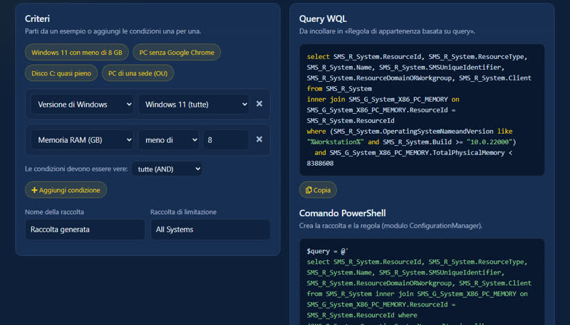Open the Windows 11 (tutte) value dropdown

pos(194,105)
